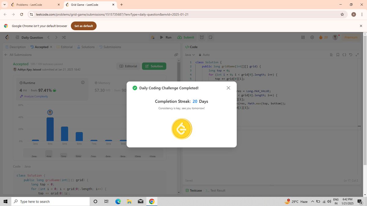Click the streak flame counter 20
Viewport: 367px width, 206px height.
tap(323, 37)
